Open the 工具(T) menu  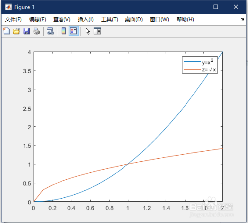[x=110, y=19]
